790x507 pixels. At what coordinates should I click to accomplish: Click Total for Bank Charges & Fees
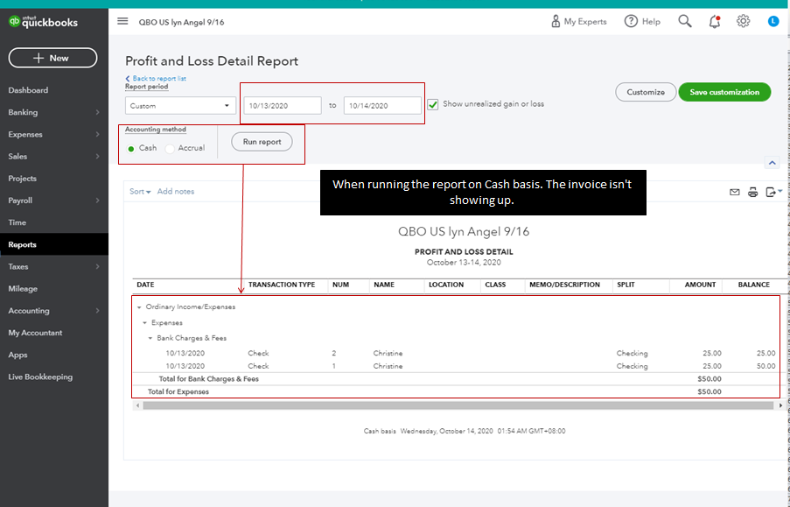(x=208, y=379)
